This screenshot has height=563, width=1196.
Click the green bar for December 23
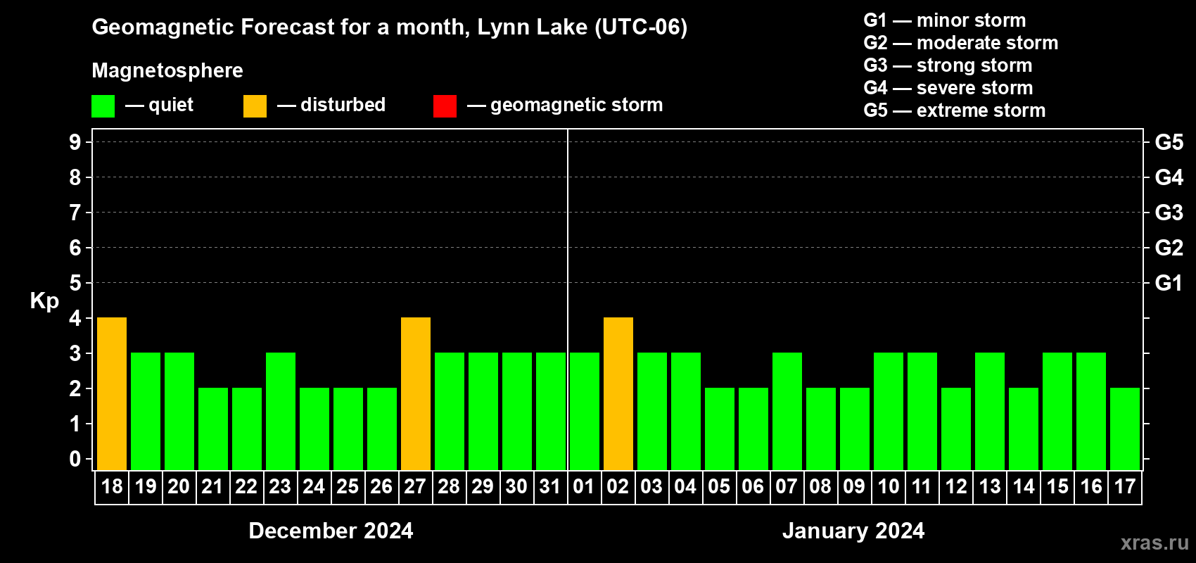click(281, 412)
